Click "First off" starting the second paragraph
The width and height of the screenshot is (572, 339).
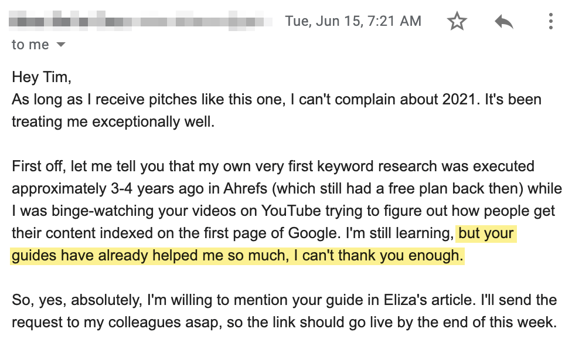click(x=36, y=167)
